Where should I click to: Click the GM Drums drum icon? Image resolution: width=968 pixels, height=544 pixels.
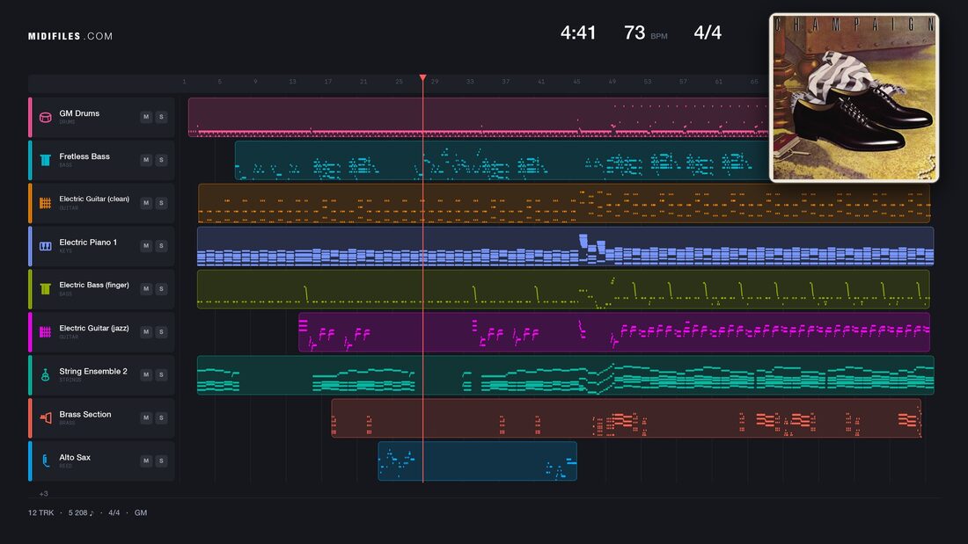pyautogui.click(x=45, y=117)
